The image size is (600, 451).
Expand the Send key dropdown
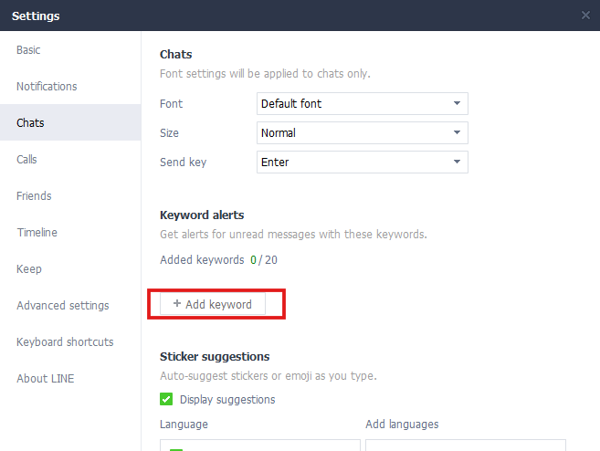(363, 163)
